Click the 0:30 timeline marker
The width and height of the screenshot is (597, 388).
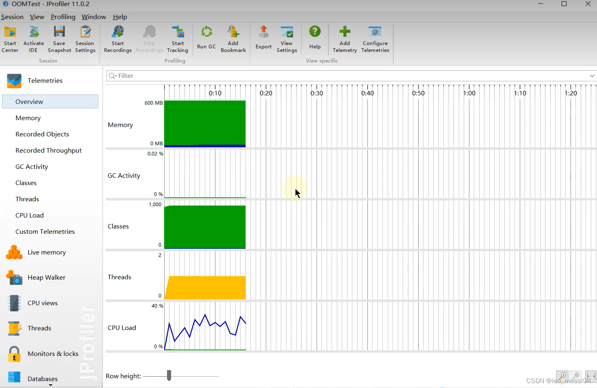317,93
